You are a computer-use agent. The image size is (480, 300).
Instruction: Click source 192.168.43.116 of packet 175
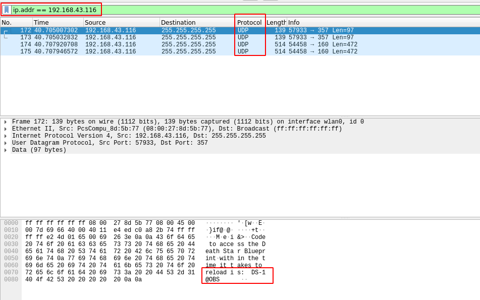pos(111,51)
